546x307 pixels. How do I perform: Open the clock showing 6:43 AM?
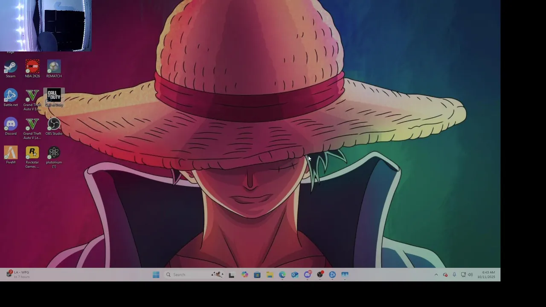click(x=486, y=275)
